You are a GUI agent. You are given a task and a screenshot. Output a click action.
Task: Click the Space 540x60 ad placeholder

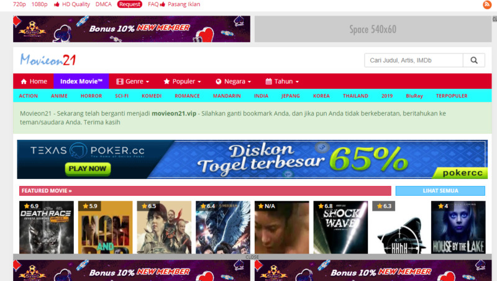(x=373, y=29)
